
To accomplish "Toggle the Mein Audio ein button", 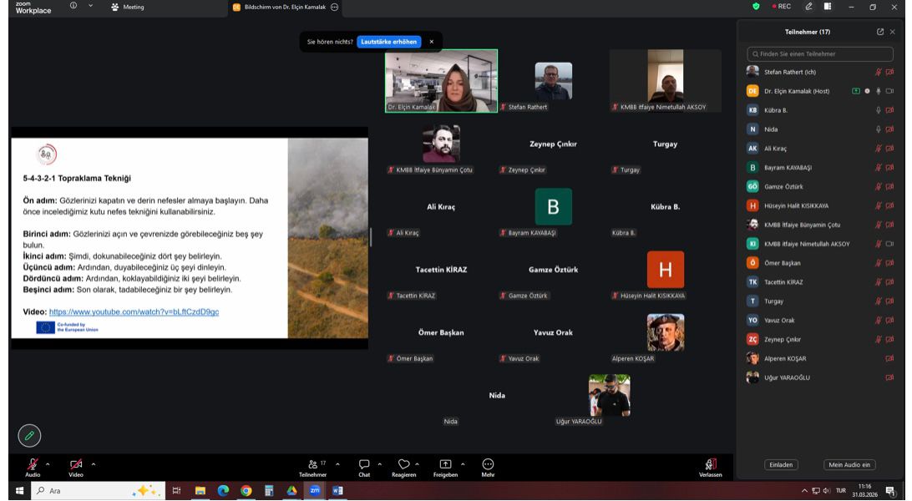I will (849, 464).
